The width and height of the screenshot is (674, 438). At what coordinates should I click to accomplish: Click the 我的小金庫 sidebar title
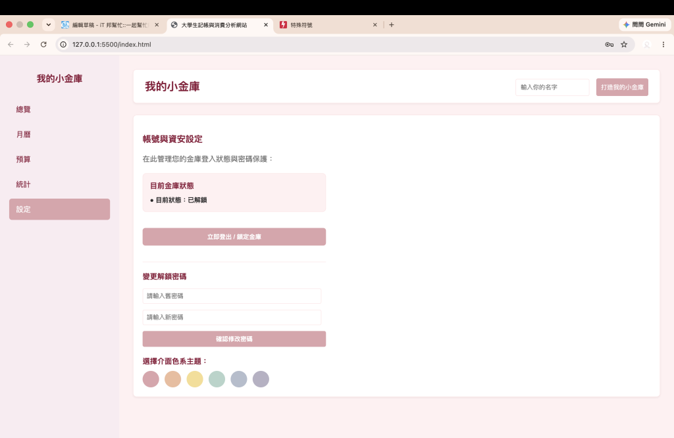(59, 78)
